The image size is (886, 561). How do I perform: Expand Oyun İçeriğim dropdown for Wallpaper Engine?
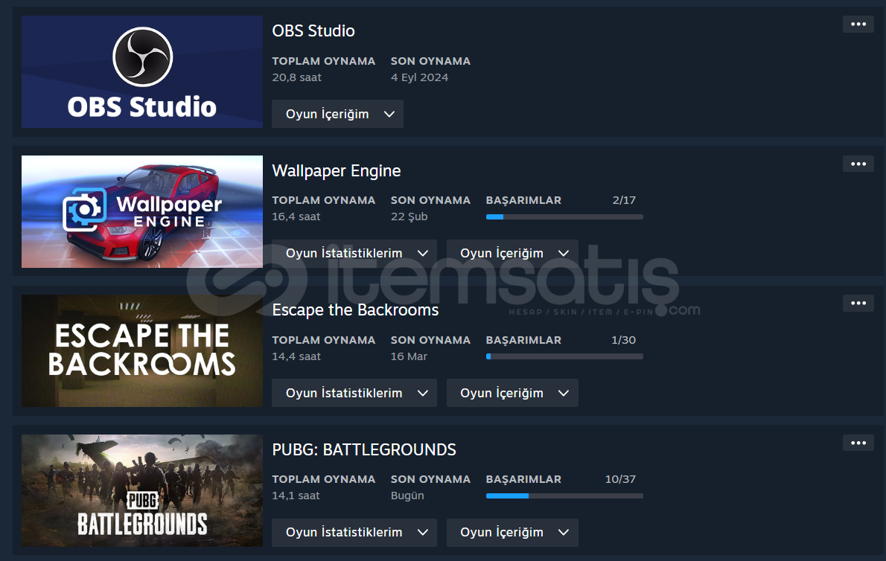pyautogui.click(x=512, y=254)
